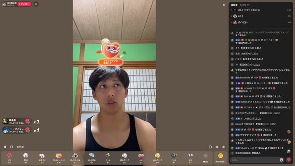295x166 pixels.
Task: Click the heart like button beside chat
Action: coord(289,160)
